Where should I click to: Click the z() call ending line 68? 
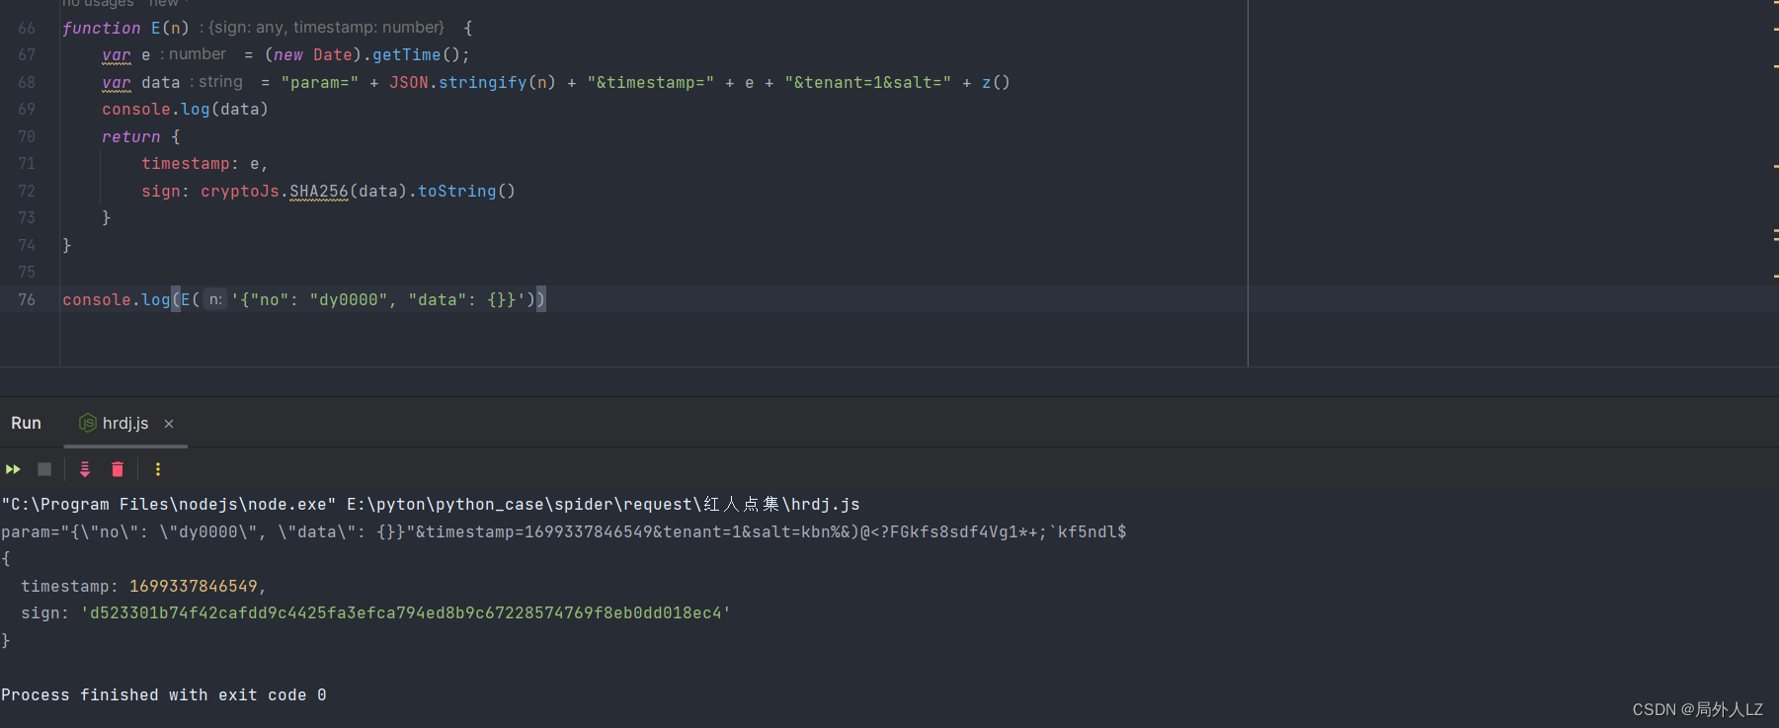click(x=996, y=82)
